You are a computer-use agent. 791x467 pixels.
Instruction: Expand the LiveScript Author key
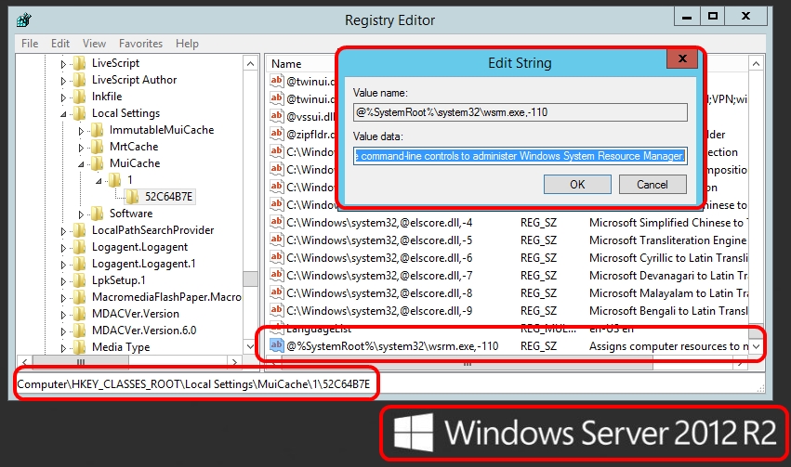63,81
